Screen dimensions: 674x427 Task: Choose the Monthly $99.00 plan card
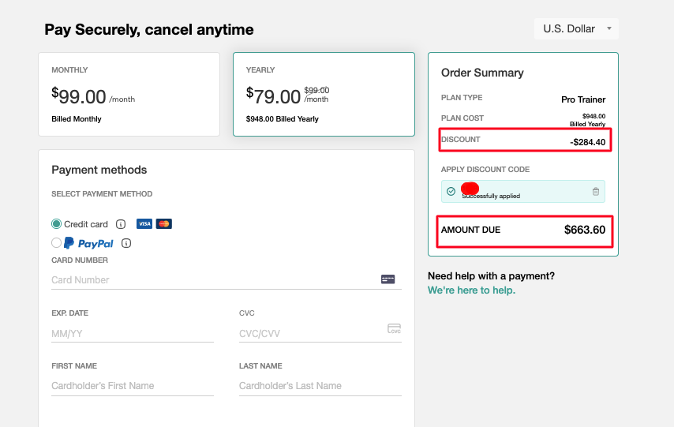tap(129, 95)
